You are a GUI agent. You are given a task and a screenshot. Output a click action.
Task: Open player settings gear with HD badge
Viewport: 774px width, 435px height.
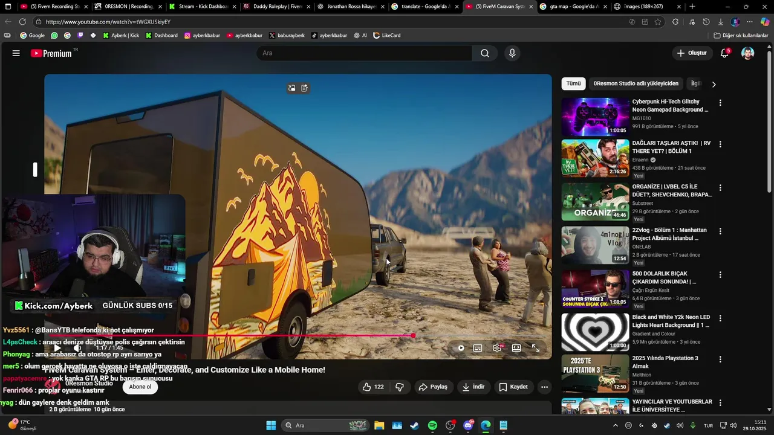point(498,348)
